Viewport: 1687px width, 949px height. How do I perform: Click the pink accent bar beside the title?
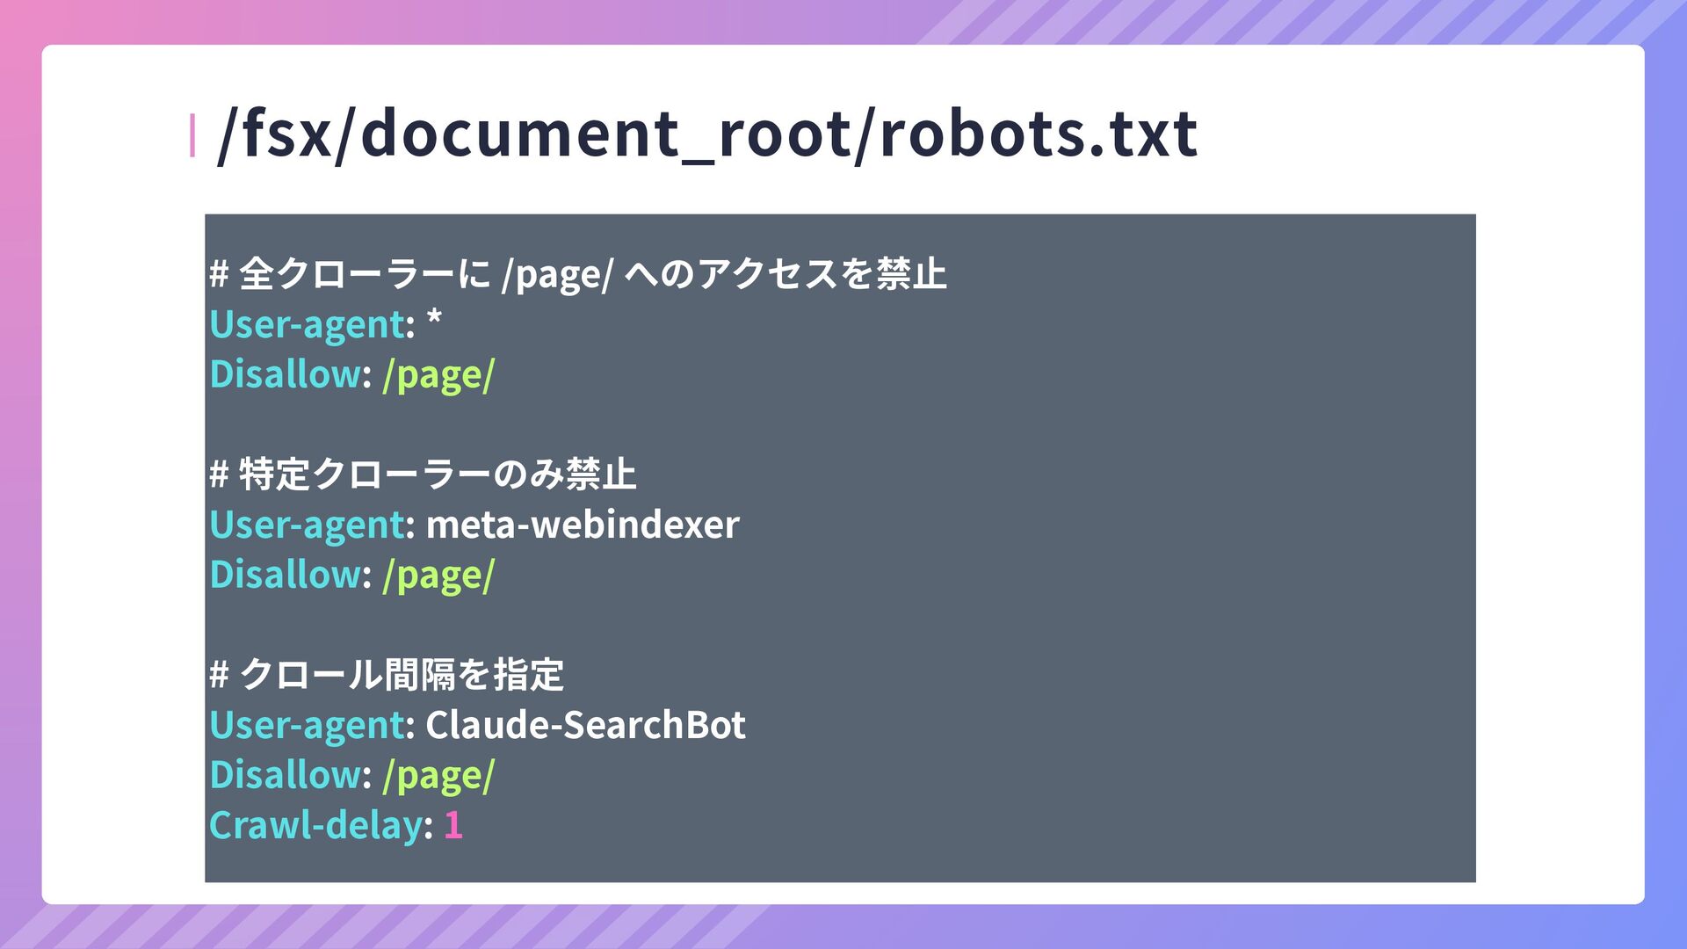point(192,136)
